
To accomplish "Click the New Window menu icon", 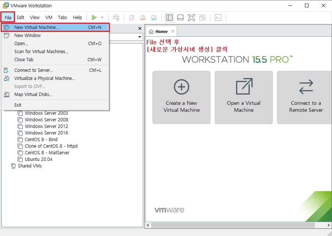I will point(7,36).
